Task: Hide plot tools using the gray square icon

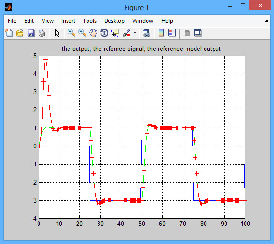Action: click(187, 33)
